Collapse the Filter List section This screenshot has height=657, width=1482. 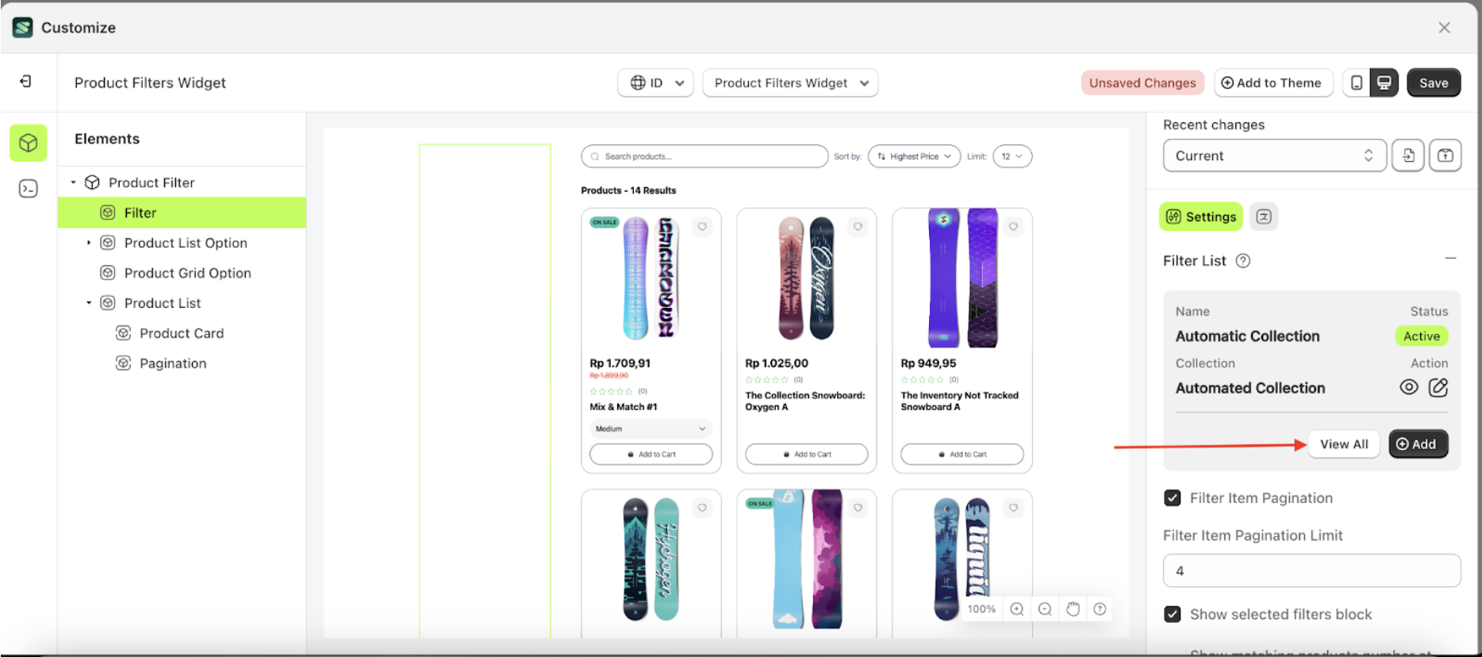coord(1450,259)
